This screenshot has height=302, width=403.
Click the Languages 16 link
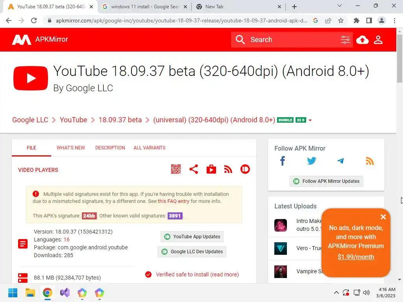(67, 239)
